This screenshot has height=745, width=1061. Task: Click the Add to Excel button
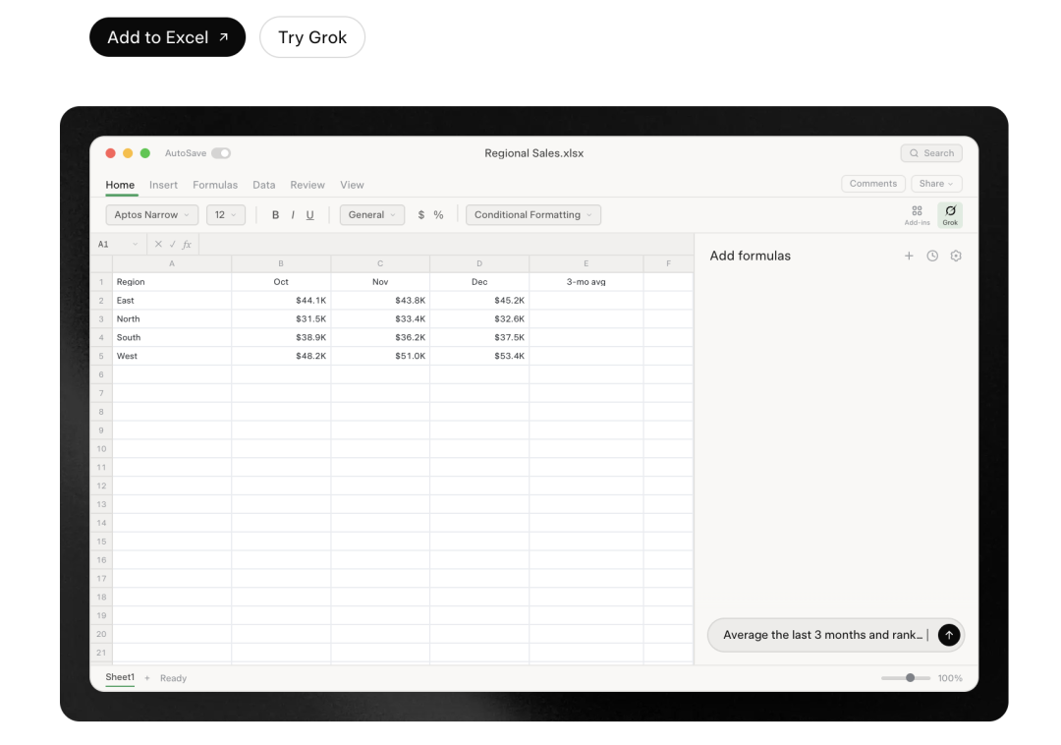point(167,37)
